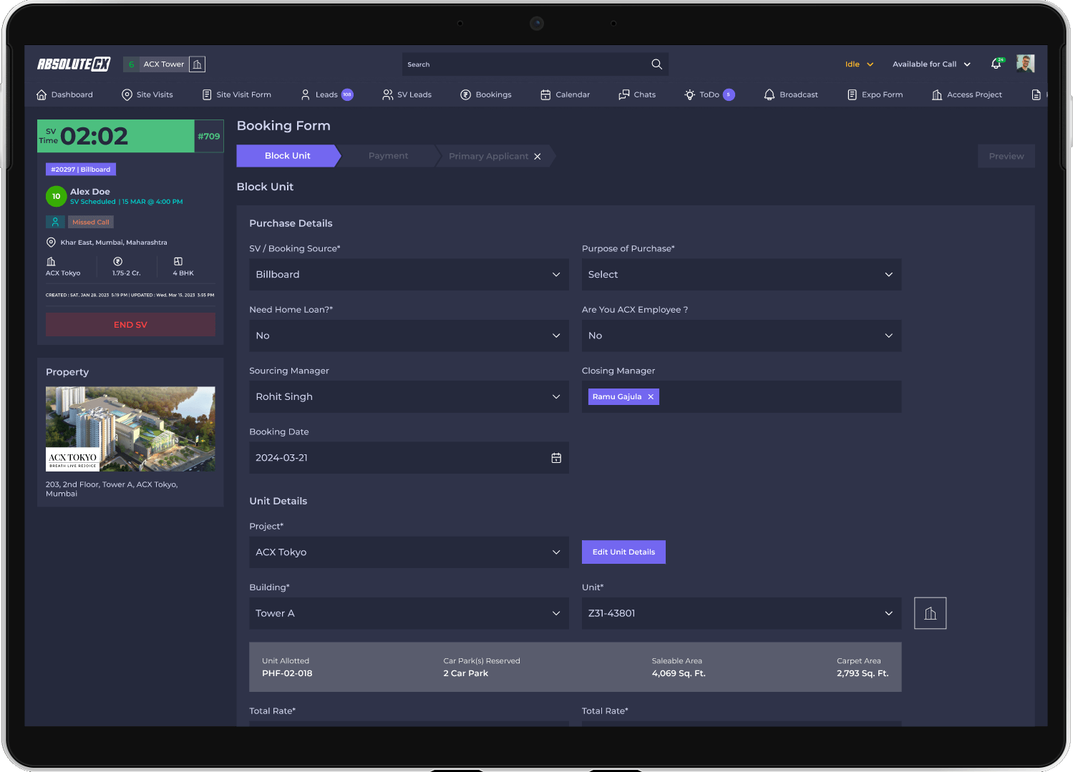Viewport: 1073px width, 772px height.
Task: Click the ACX Tokyo property image
Action: [130, 429]
